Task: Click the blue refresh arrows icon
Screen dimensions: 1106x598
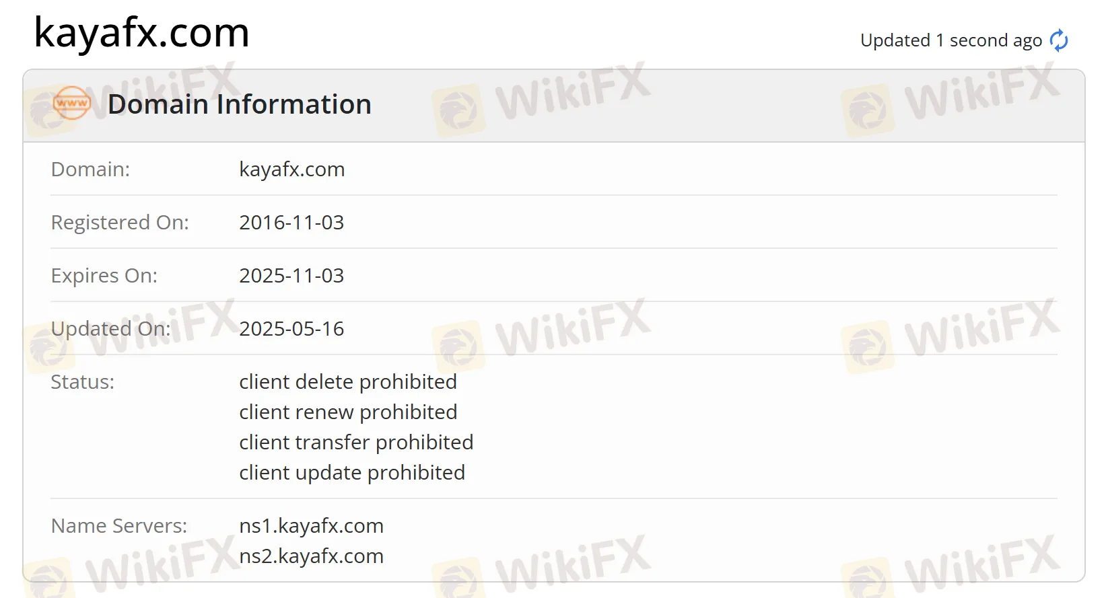Action: click(1059, 40)
